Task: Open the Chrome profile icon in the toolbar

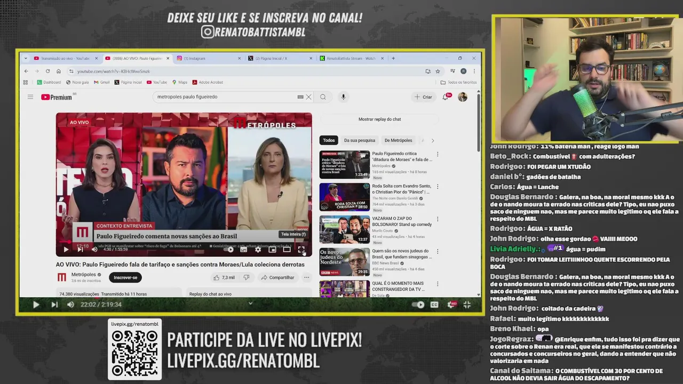Action: pos(463,71)
